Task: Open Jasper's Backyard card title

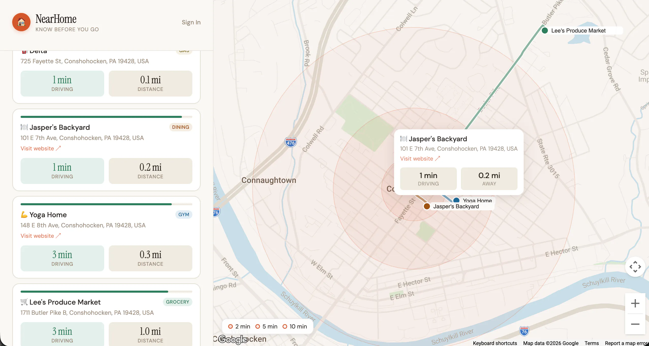Action: [59, 127]
